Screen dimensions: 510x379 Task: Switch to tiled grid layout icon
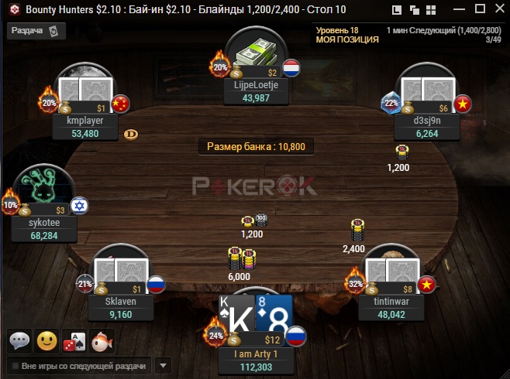[431, 10]
